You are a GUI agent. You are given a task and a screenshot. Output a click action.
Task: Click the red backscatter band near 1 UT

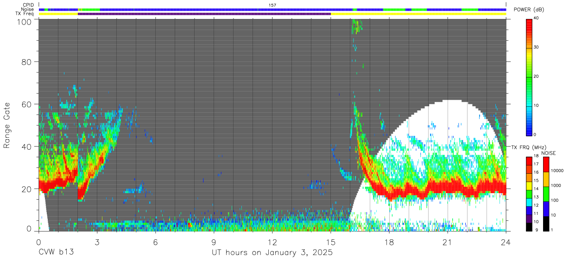[58, 183]
